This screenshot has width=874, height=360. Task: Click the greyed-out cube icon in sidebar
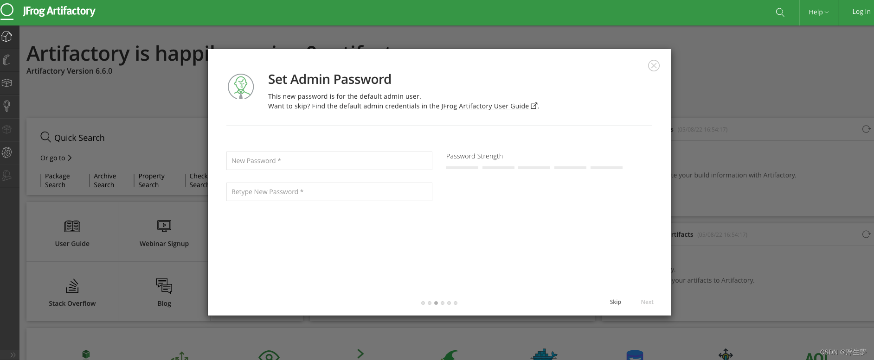point(7,129)
